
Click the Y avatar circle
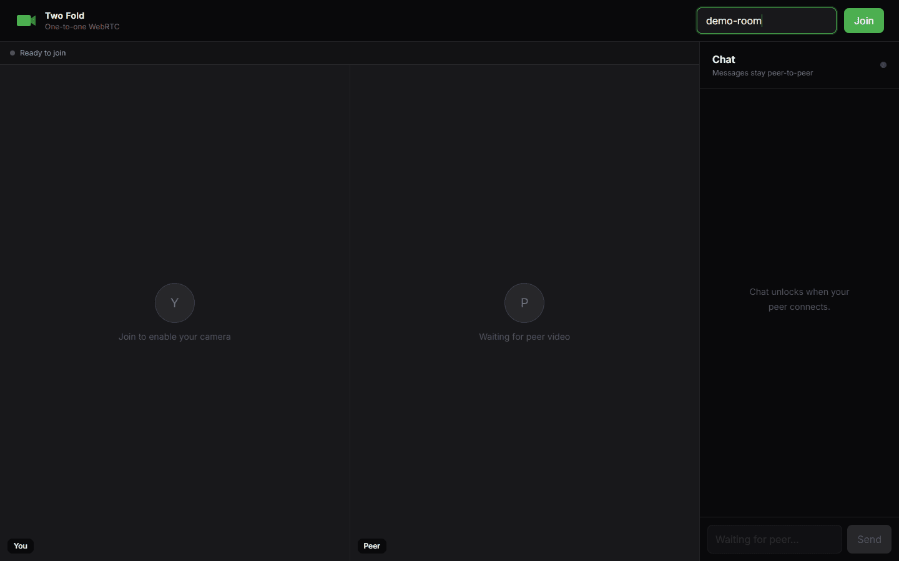click(x=175, y=303)
